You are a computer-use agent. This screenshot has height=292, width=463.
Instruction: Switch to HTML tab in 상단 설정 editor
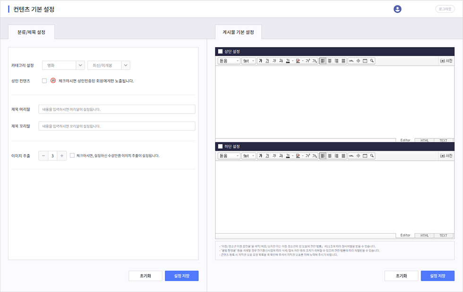(x=424, y=140)
